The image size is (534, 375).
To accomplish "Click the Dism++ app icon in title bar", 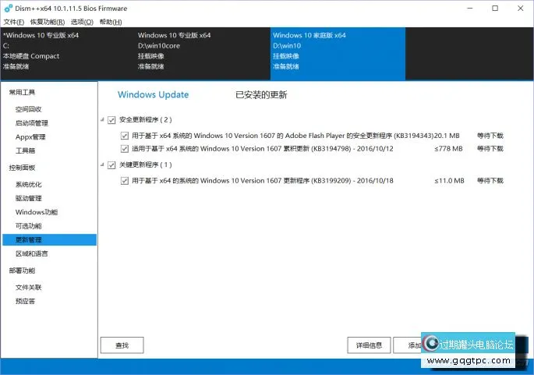I will point(8,8).
